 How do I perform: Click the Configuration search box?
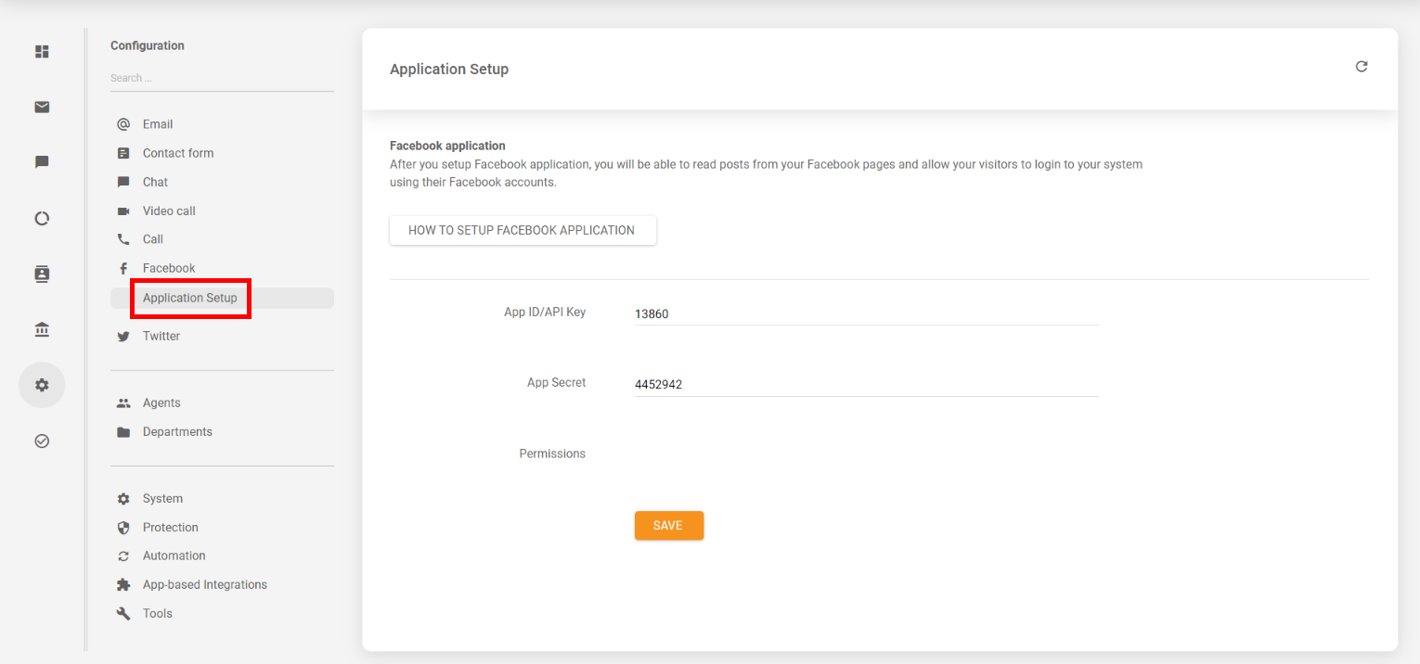click(221, 78)
